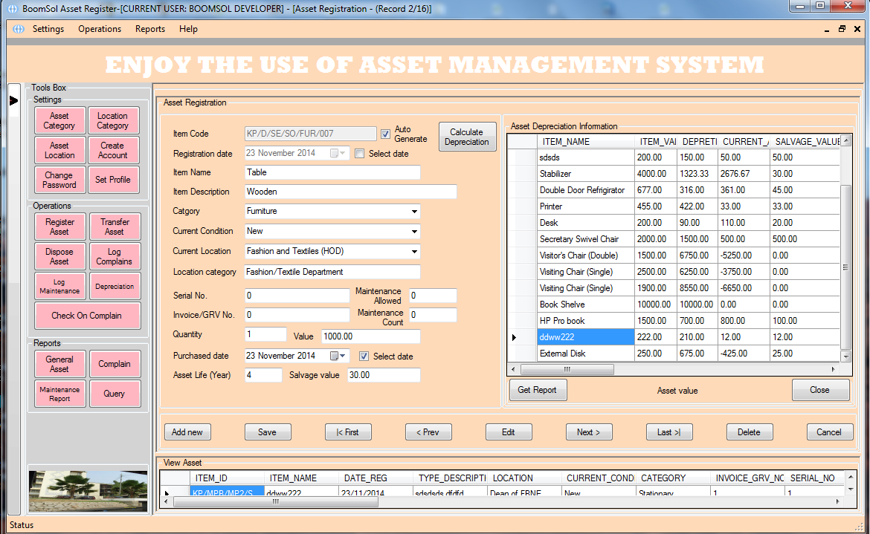Open Register Asset from the Operations panel
Viewport: 870px width, 534px height.
click(x=59, y=226)
